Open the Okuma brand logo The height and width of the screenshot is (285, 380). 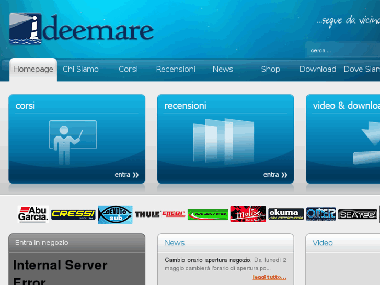point(286,214)
